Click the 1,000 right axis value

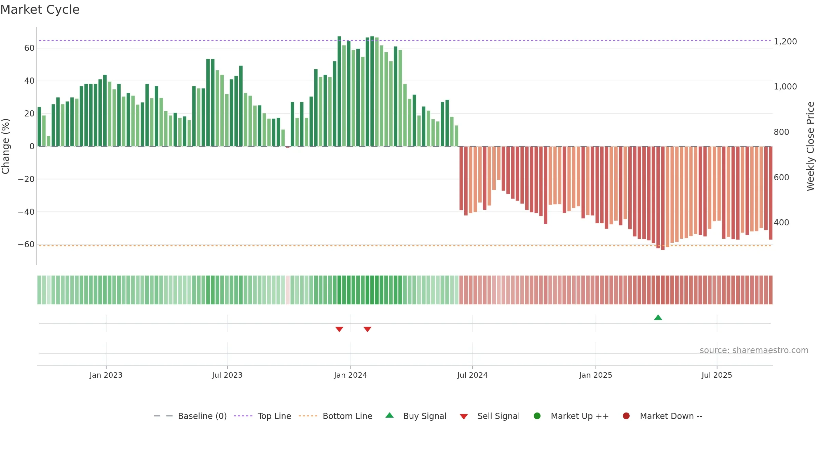coord(785,86)
